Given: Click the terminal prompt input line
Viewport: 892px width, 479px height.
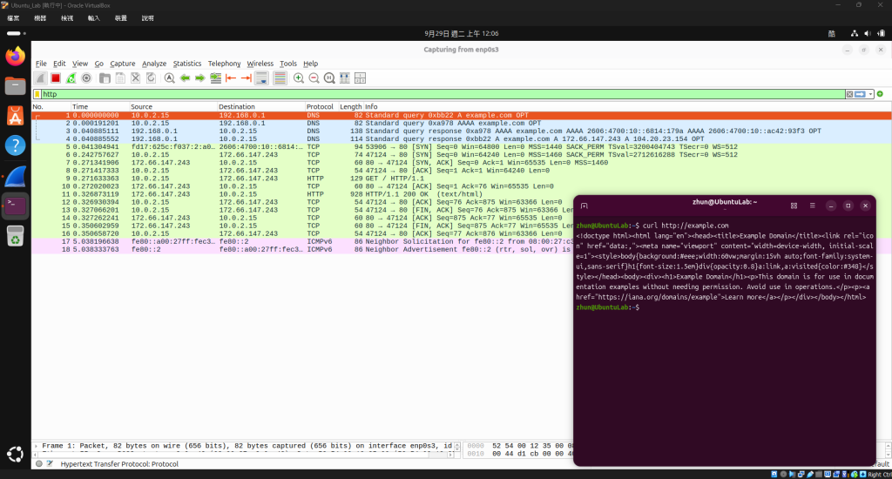Looking at the screenshot, I should tap(724, 307).
